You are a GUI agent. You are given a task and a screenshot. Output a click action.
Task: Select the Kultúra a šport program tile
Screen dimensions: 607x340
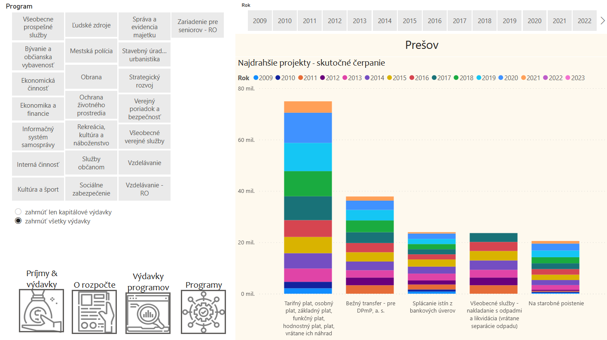(38, 190)
